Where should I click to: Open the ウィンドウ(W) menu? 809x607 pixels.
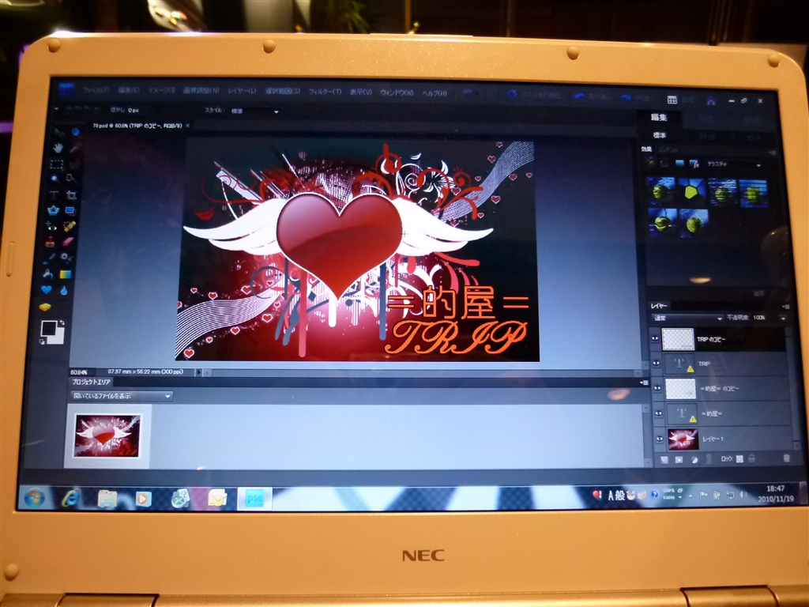point(397,92)
